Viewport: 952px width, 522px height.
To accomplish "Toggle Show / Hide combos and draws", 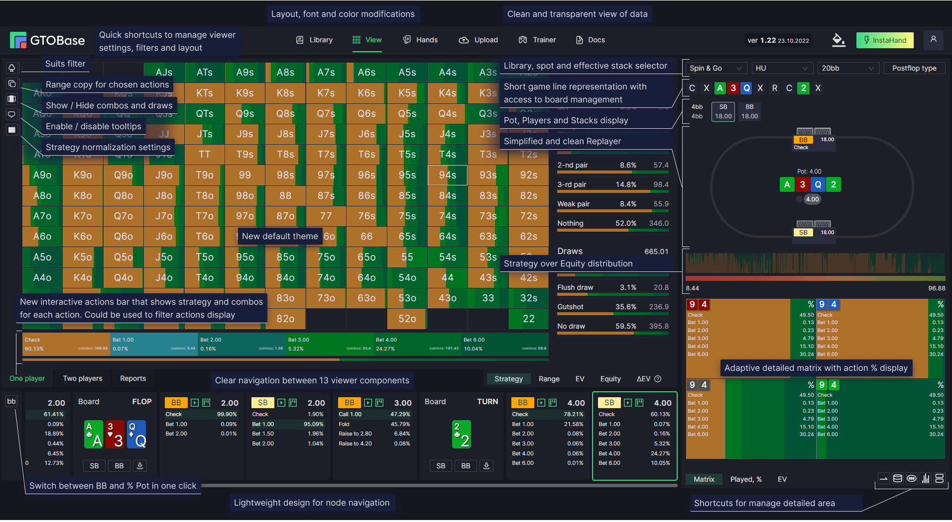I will 12,98.
